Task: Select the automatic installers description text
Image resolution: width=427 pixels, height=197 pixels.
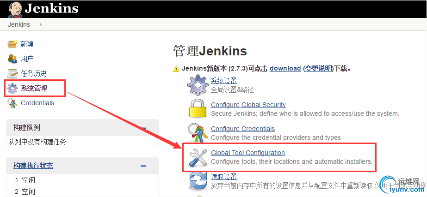Action: [291, 161]
